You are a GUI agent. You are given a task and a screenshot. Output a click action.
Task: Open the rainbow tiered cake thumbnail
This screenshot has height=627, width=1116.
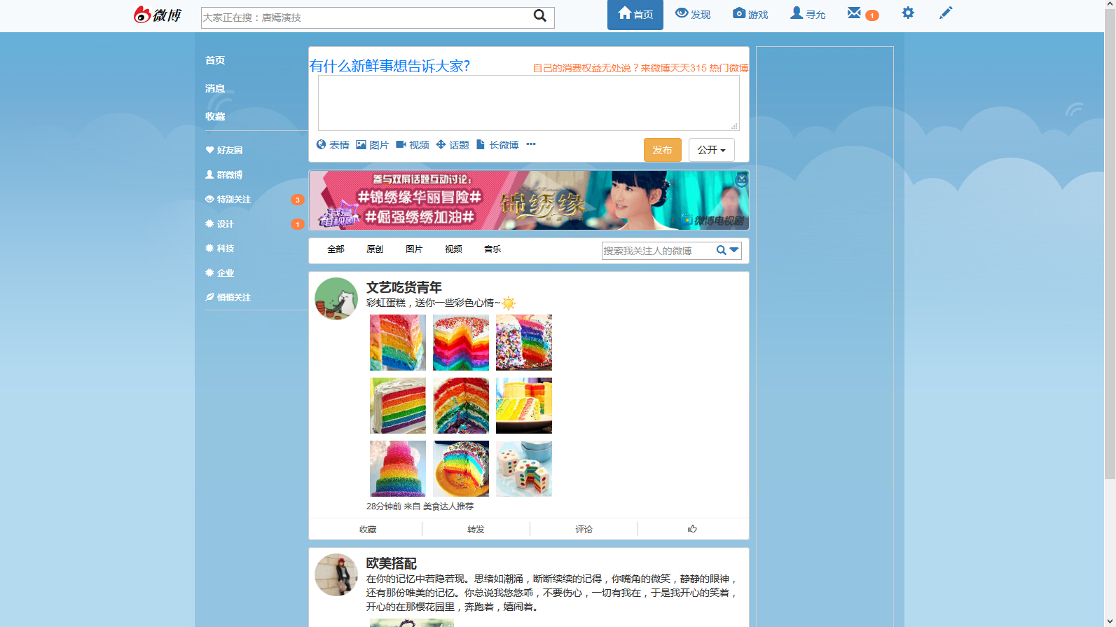click(398, 469)
